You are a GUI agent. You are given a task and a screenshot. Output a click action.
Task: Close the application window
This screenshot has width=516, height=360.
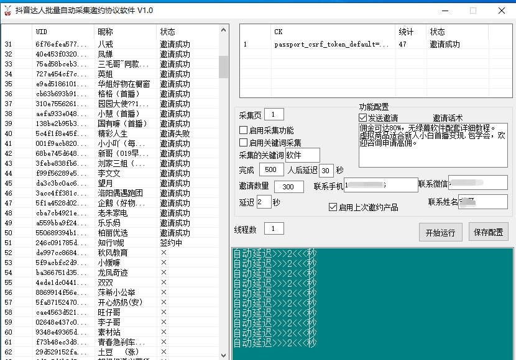(502, 11)
